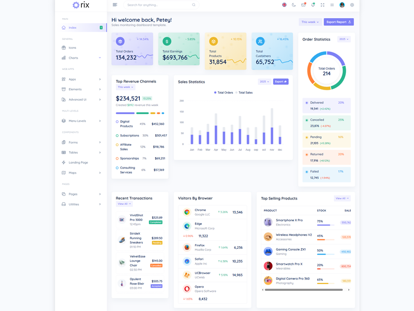
Task: Open the language selector flag icon
Action: 284,5
